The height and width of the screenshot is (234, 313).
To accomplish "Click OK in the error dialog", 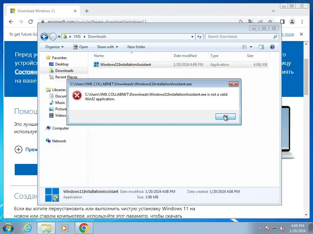I will [225, 117].
